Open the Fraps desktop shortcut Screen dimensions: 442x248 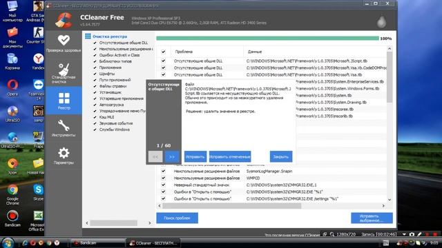pyautogui.click(x=38, y=140)
